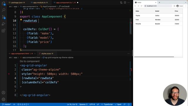Go back in the browser window
Viewport: 188px width, 106px height.
click(135, 6)
